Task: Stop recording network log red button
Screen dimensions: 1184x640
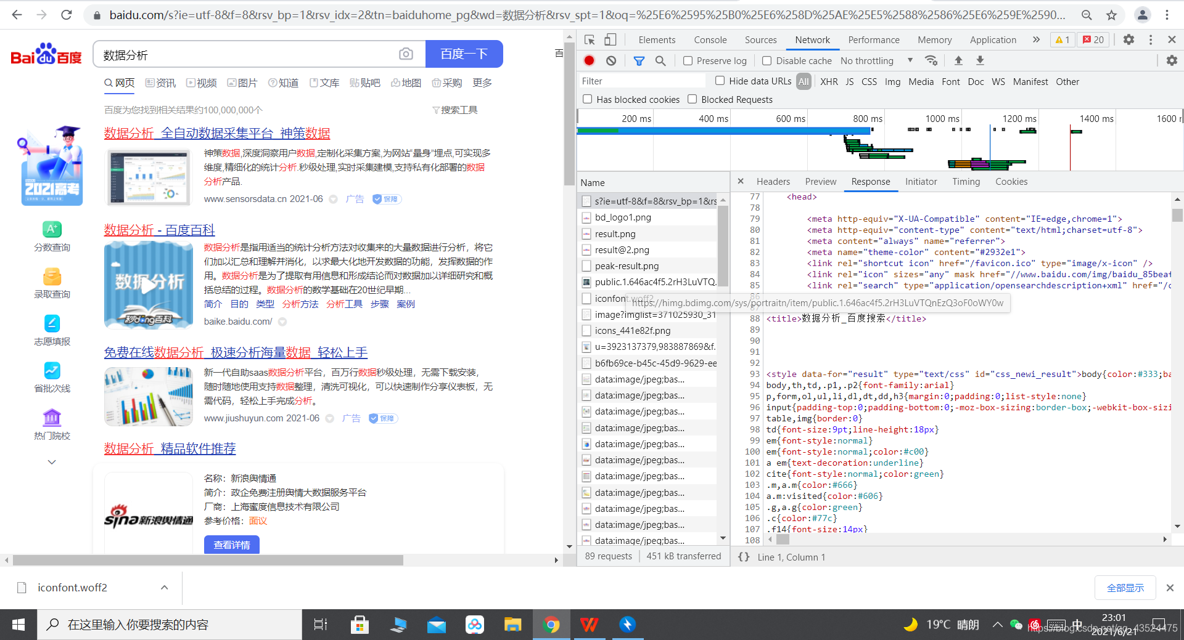Action: (x=589, y=60)
